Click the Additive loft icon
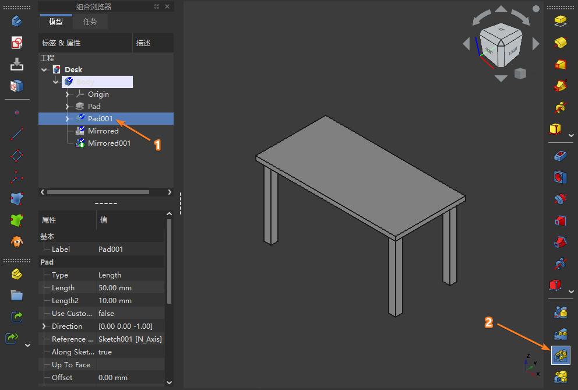 click(561, 64)
